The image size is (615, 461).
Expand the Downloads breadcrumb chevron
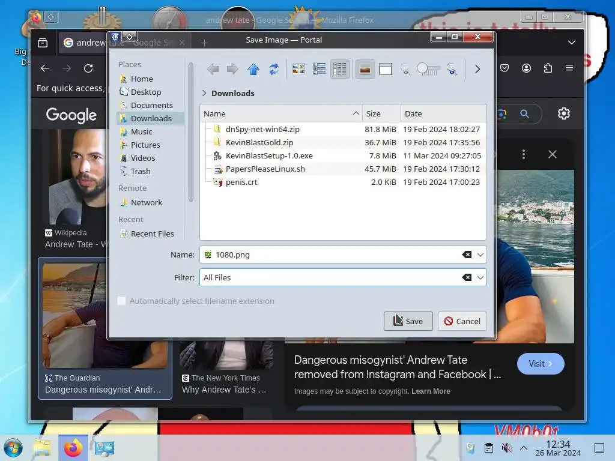pyautogui.click(x=204, y=93)
